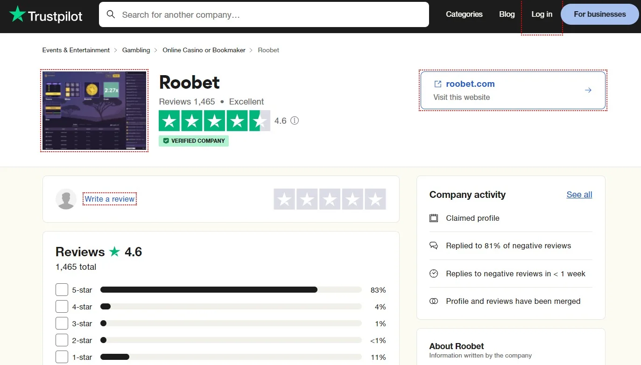
Task: Click the right-arrow icon in Visit this website box
Action: pos(588,90)
